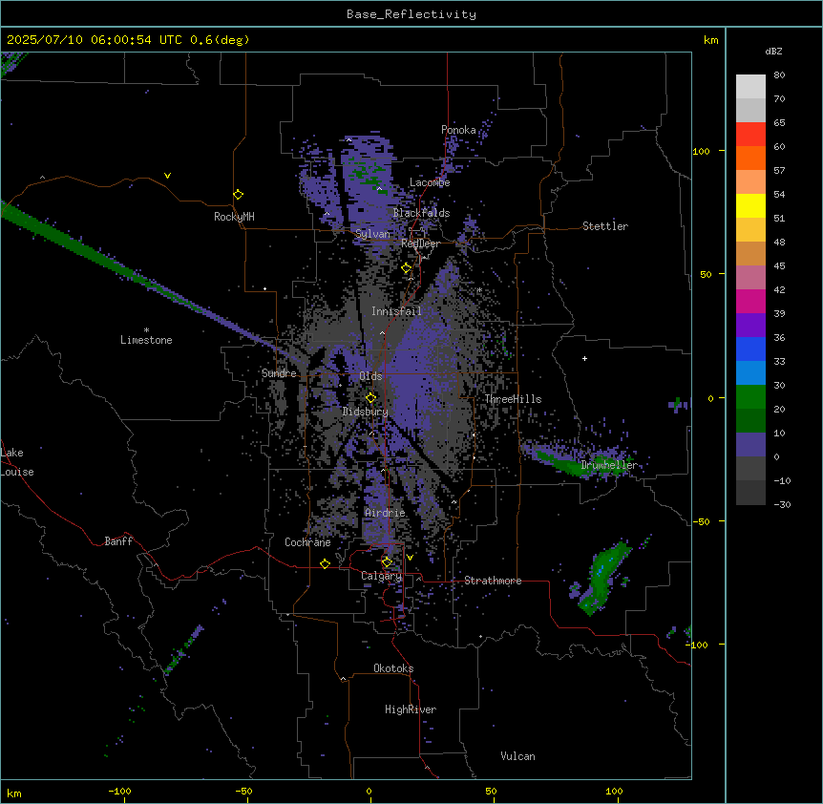Click the Drumheller label
Viewport: 823px width, 804px height.
[x=609, y=465]
